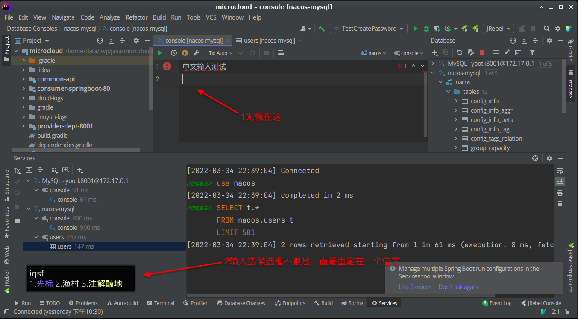Open data source properties icon in Database panel
Screen dimensions: 578x319
[471, 52]
